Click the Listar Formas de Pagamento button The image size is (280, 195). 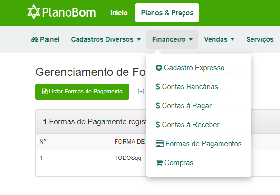(82, 92)
